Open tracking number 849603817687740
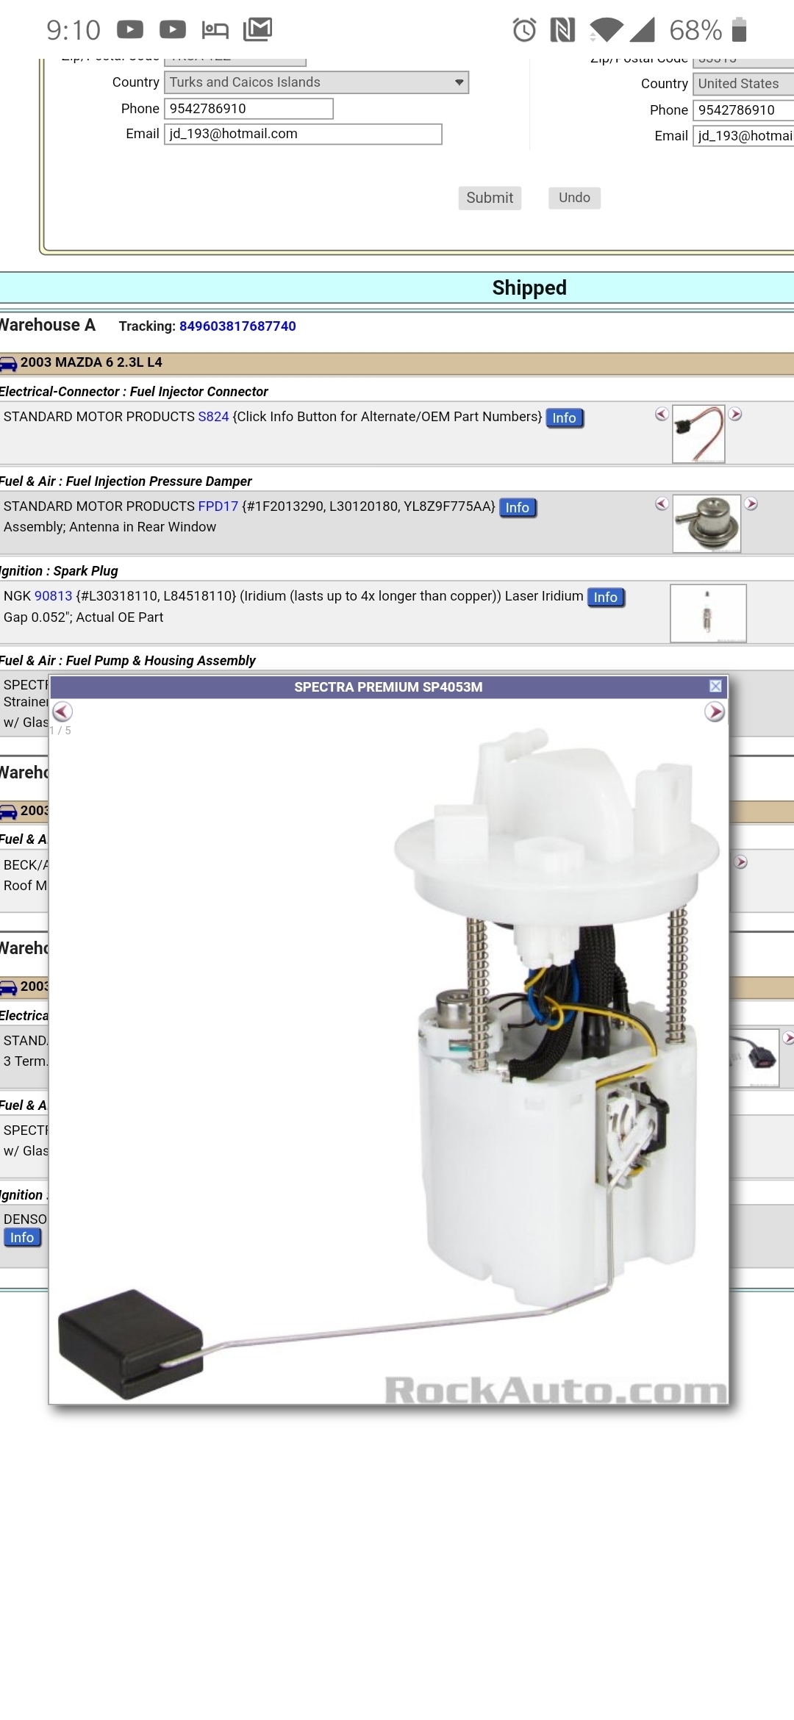The image size is (794, 1720). (x=237, y=326)
